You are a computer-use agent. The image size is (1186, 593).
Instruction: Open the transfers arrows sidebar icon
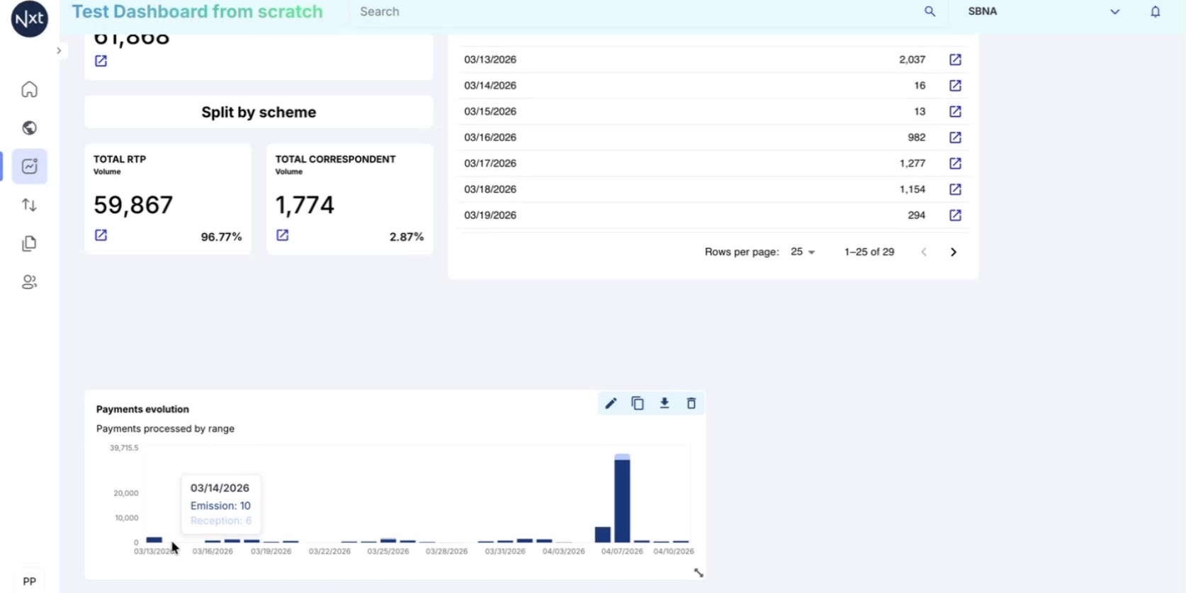pyautogui.click(x=29, y=205)
